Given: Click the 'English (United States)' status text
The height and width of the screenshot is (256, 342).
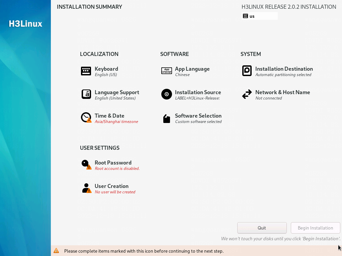Looking at the screenshot, I should pos(115,98).
